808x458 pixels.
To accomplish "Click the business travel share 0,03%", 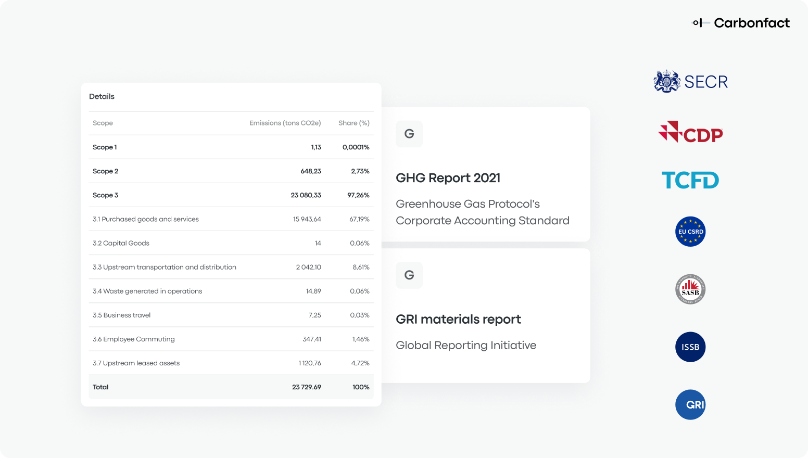I will 360,315.
